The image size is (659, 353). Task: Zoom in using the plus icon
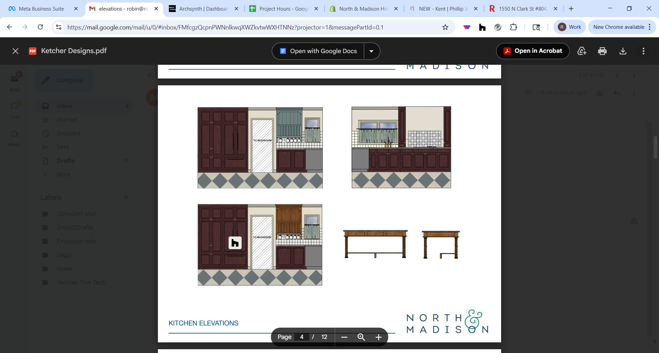click(x=378, y=337)
